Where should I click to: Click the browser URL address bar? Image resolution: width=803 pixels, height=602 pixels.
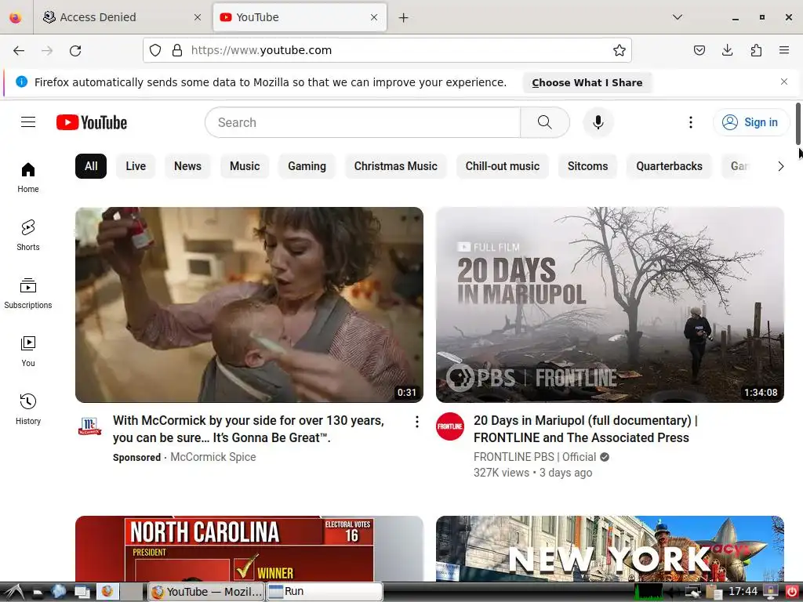pyautogui.click(x=387, y=50)
